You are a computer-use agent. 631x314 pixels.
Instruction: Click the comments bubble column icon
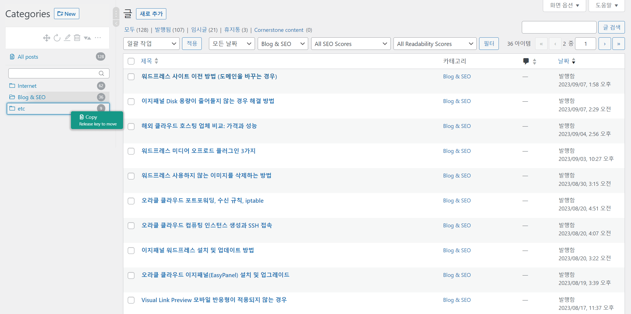pyautogui.click(x=526, y=61)
